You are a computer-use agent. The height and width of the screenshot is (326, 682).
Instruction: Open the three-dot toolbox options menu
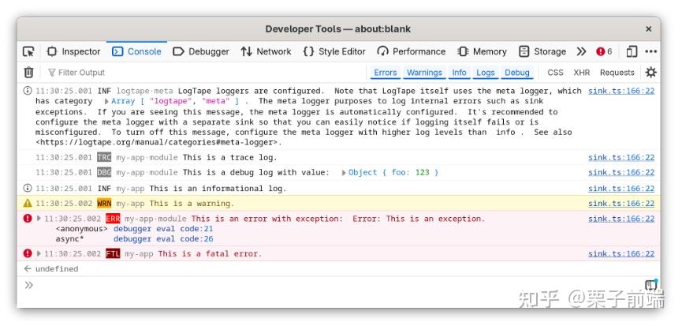tap(650, 52)
